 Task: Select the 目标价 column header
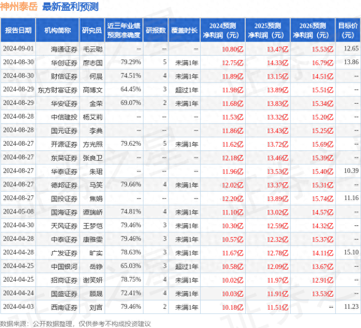348,30
